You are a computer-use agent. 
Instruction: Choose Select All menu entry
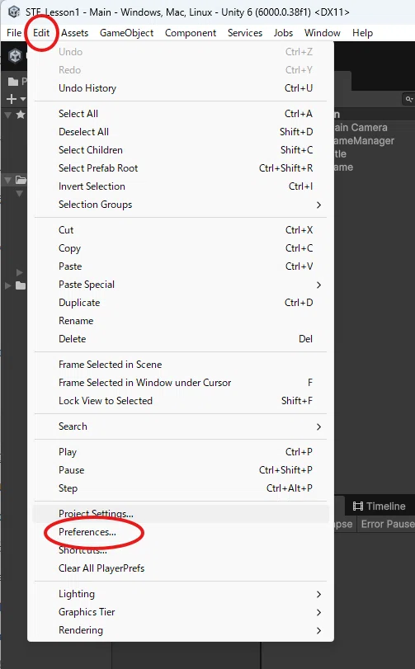[181, 114]
